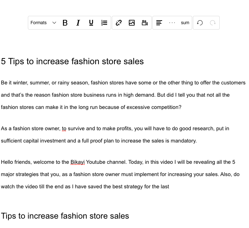Insert media using the video camera icon
This screenshot has width=249, height=228.
[145, 23]
